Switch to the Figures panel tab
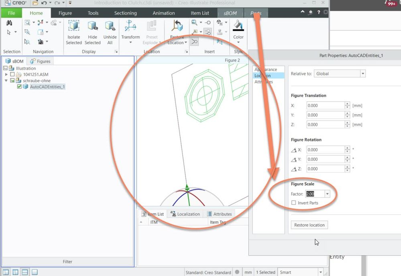Screen dimensions: 401x276 pos(41,61)
